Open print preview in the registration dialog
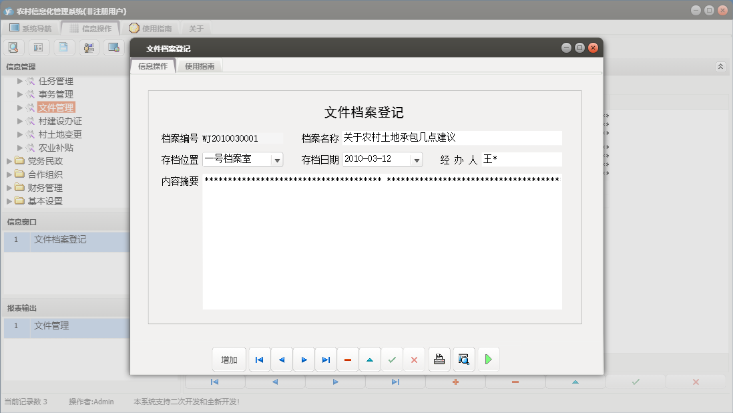This screenshot has width=733, height=413. [x=464, y=359]
